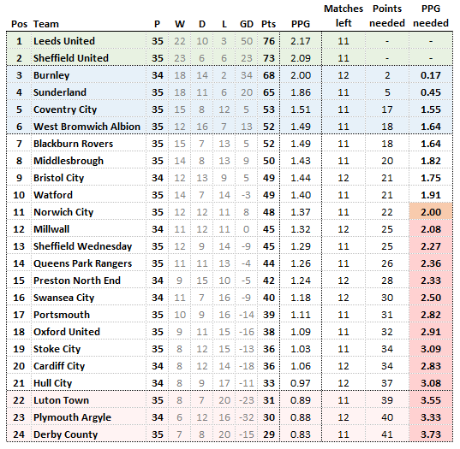Select Hull City's 37 points needed cell
Viewport: 460px width, 449px height.
387,383
